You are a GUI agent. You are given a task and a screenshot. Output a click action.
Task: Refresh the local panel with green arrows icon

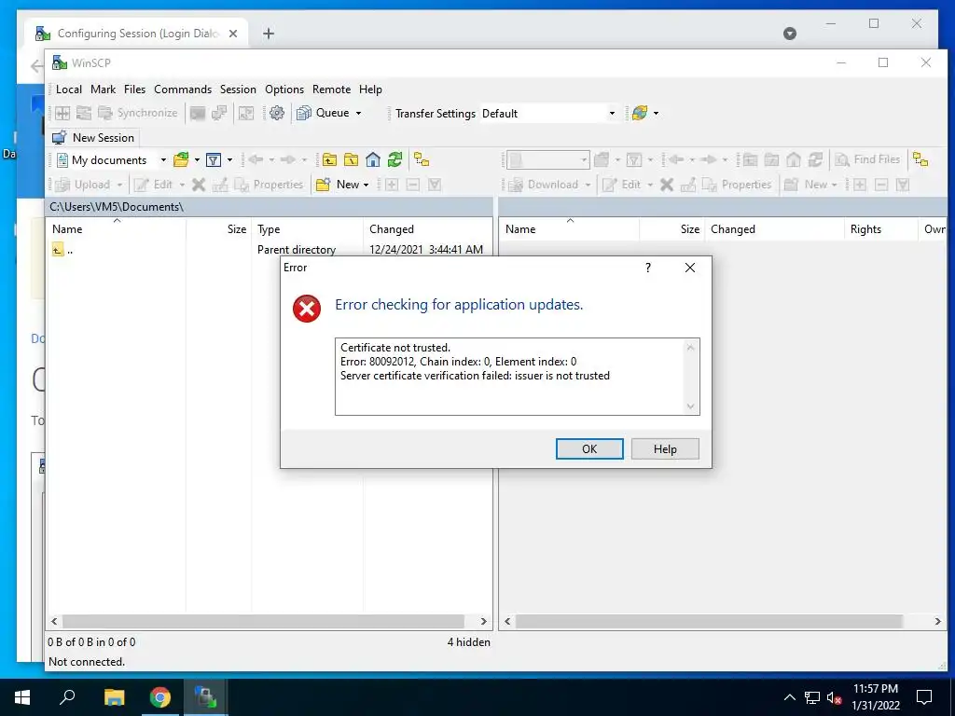(x=394, y=160)
